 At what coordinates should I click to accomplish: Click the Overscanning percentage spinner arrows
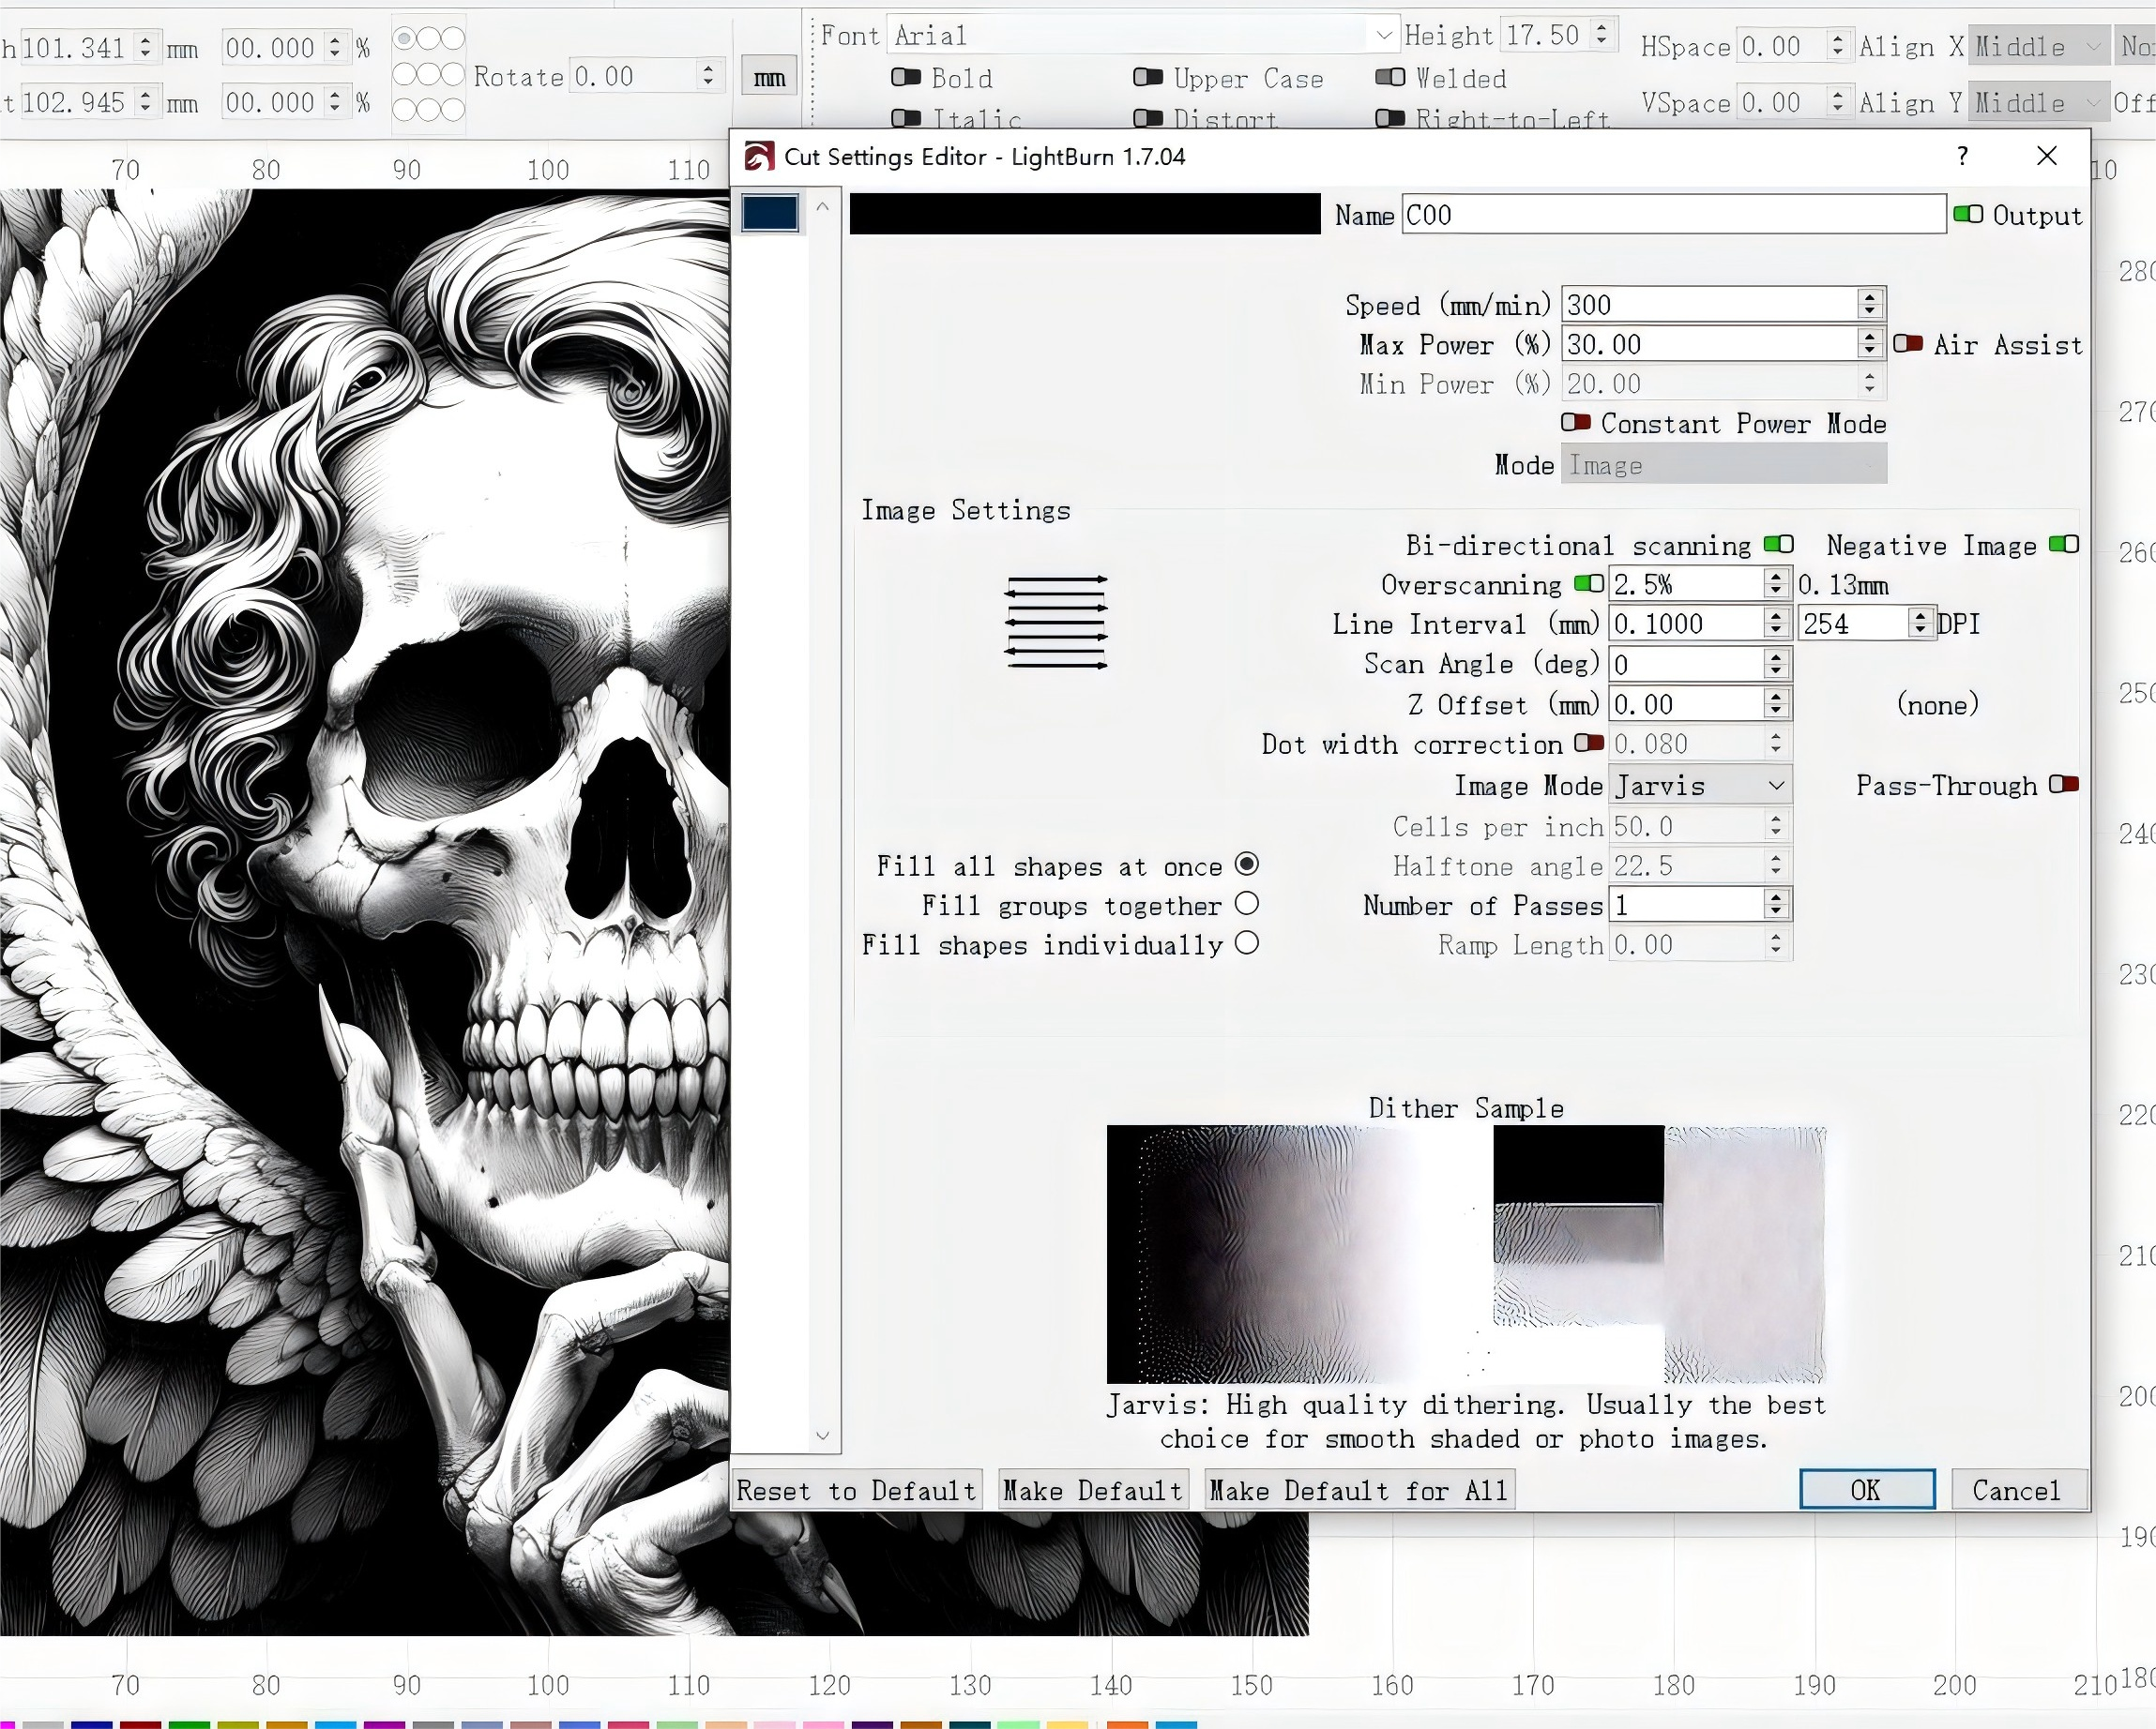click(x=1776, y=583)
